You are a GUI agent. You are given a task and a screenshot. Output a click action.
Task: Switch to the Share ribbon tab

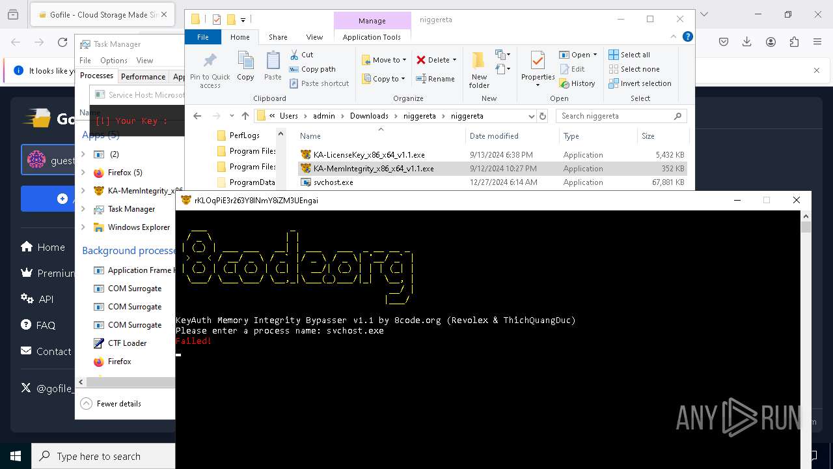pos(278,37)
